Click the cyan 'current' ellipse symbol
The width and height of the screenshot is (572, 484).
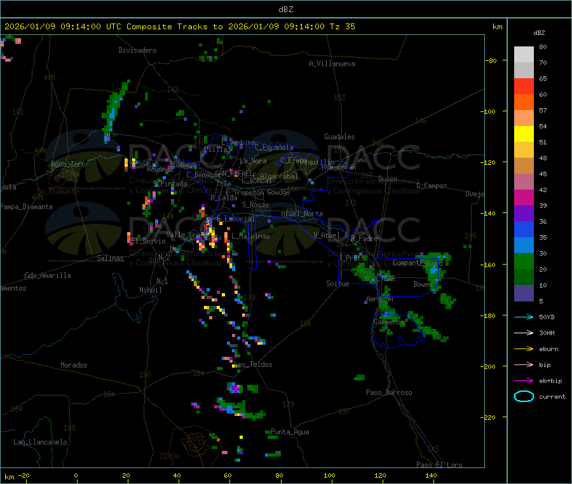coord(524,396)
